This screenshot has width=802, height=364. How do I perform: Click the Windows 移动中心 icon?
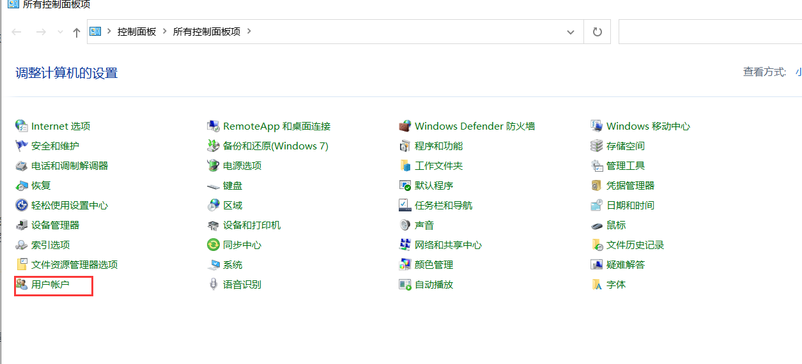[597, 126]
